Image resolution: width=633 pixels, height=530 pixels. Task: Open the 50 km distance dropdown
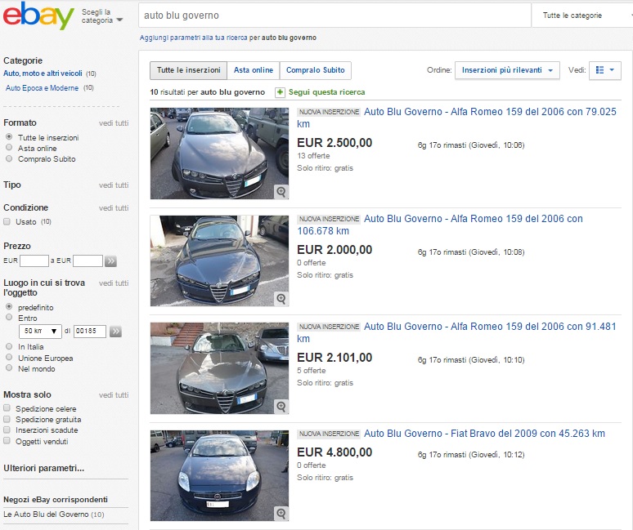41,331
